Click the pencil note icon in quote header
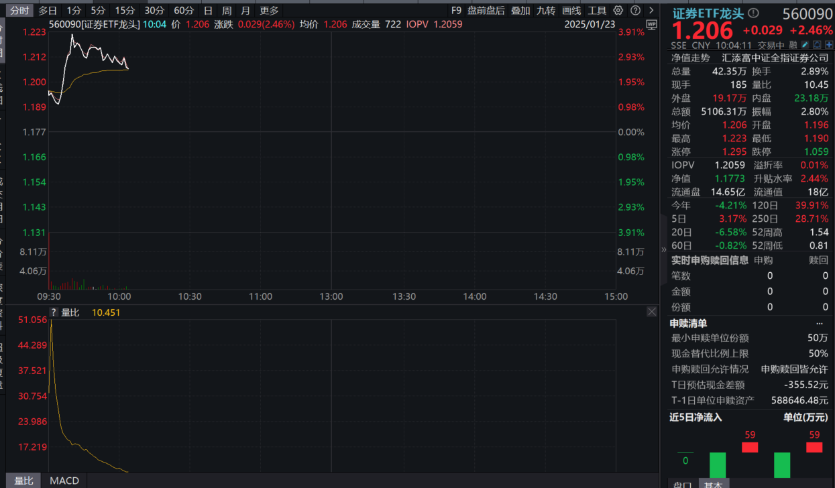835x488 pixels. point(805,45)
